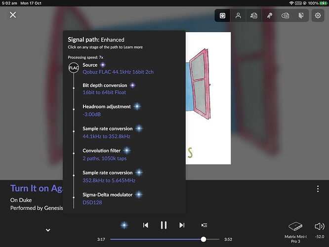Open the On Duke album link
The image size is (329, 247).
(21, 200)
